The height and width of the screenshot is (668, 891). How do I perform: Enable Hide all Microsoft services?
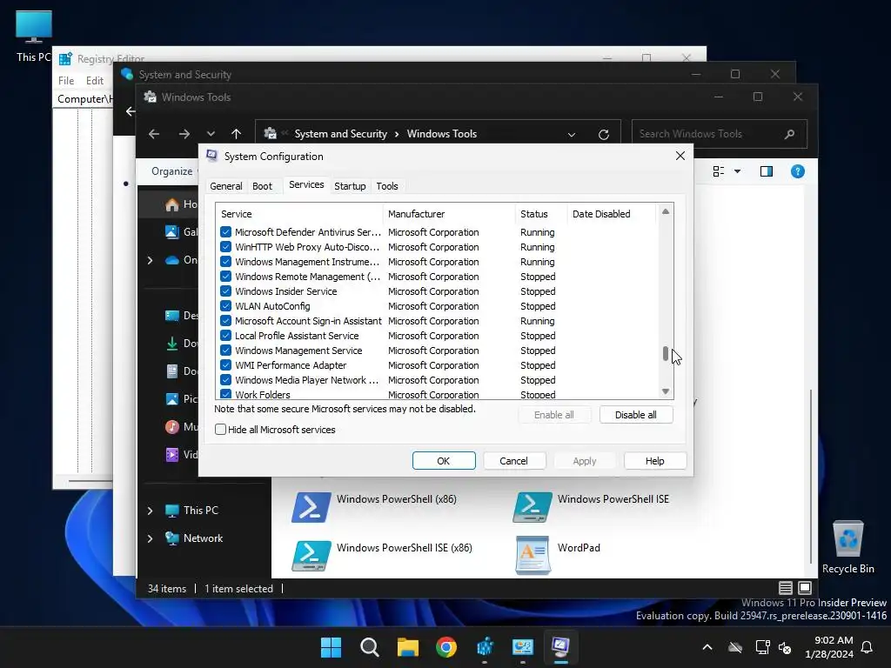[x=220, y=430]
